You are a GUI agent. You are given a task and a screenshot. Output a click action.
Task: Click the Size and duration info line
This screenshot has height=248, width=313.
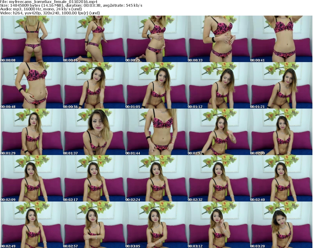tap(71, 6)
